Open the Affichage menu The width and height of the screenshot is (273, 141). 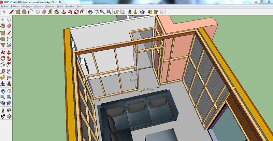26,7
